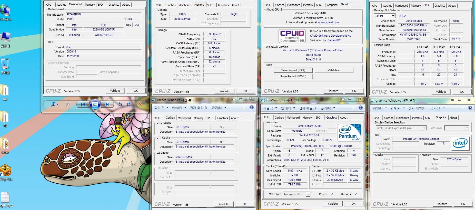Image resolution: width=475 pixels, height=210 pixels.
Task: Open help in the cpu viewer window
Action: point(361,108)
